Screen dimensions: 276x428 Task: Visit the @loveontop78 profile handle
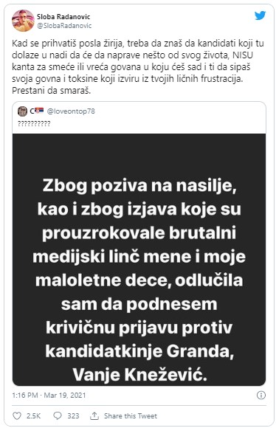[x=71, y=111]
